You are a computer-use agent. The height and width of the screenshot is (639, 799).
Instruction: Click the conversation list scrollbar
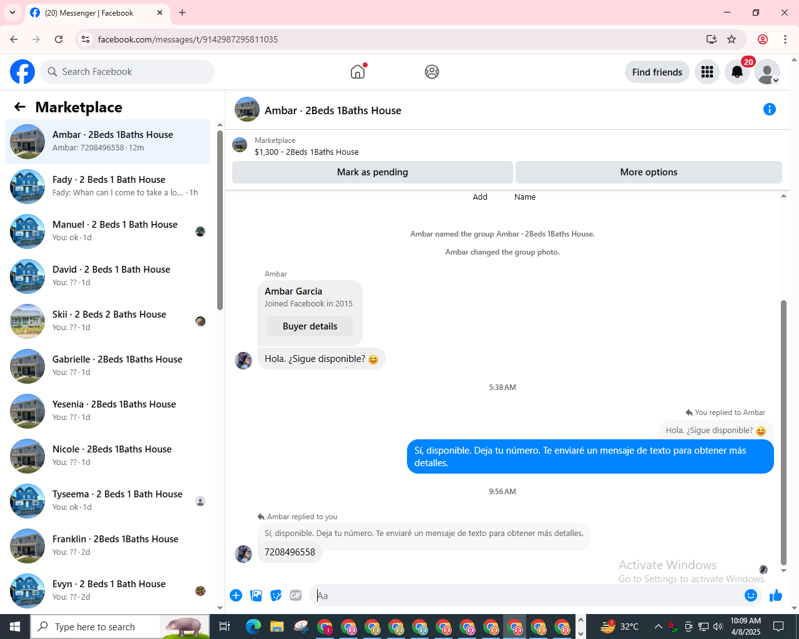[220, 220]
